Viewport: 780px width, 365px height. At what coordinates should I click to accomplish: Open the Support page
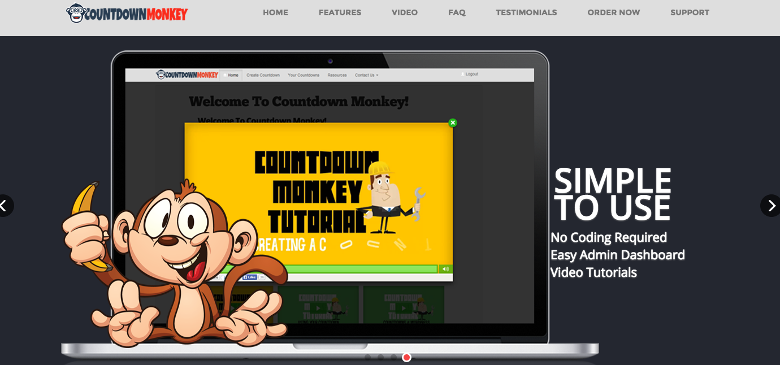coord(690,12)
